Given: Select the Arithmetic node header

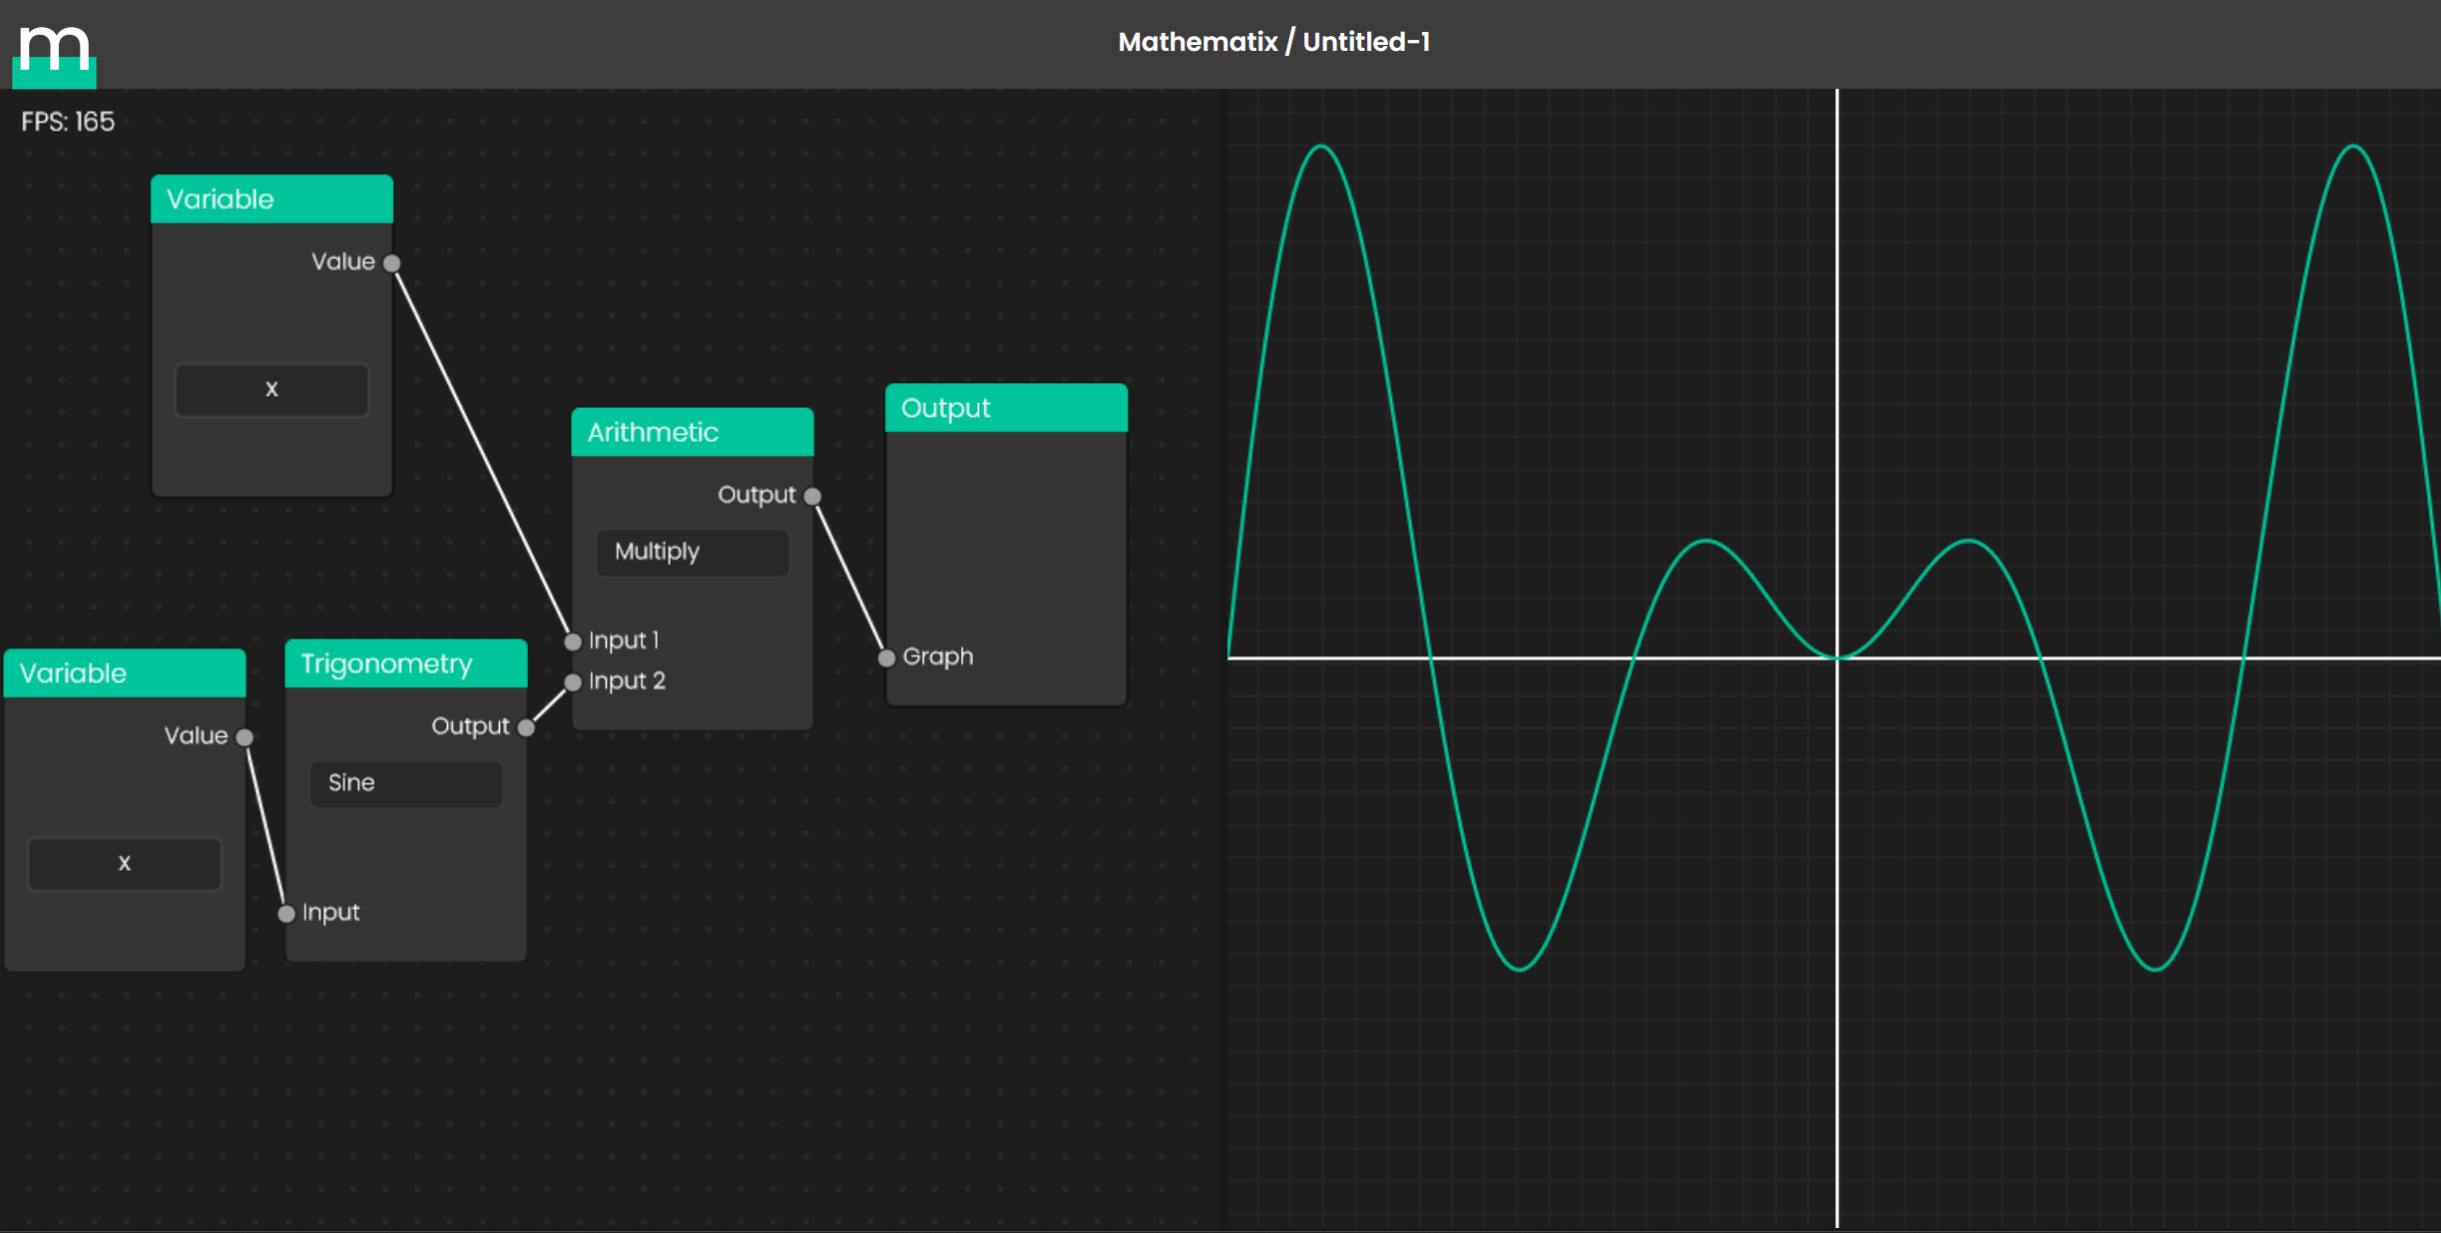Looking at the screenshot, I should click(x=692, y=432).
